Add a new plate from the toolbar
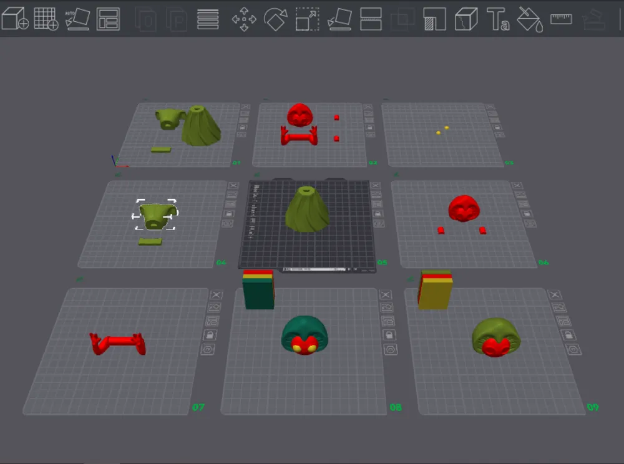 (46, 19)
